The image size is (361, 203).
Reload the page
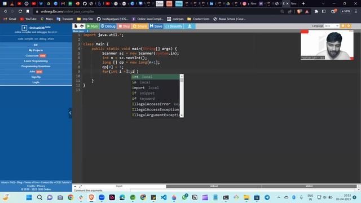20,11
